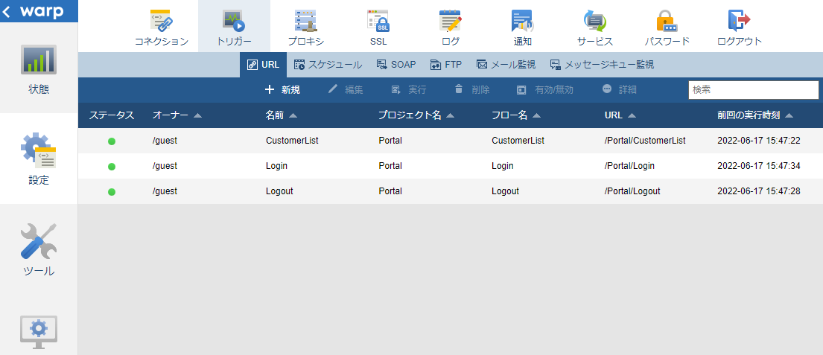The height and width of the screenshot is (355, 823).
Task: Select the Logout name cell
Action: click(x=279, y=191)
